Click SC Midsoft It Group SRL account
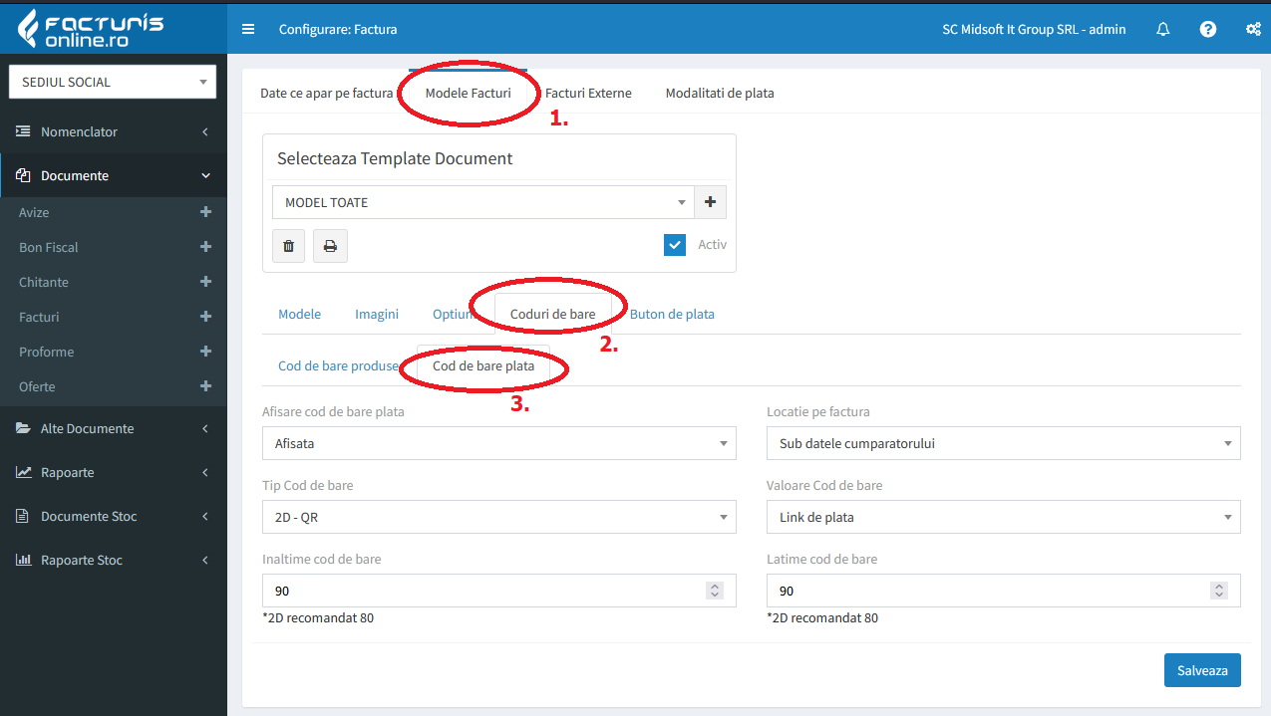The height and width of the screenshot is (716, 1271). (1034, 29)
